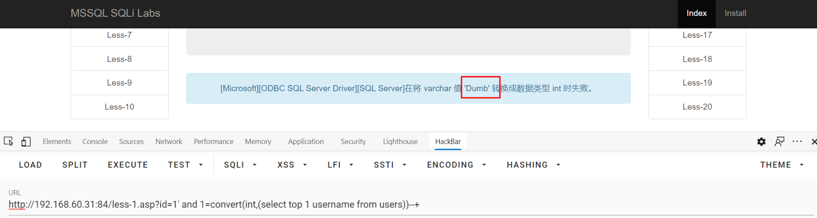Expand the TEST dropdown
817x218 pixels.
(185, 165)
